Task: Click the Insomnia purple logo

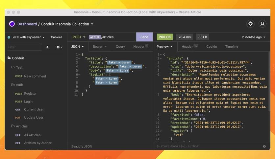Action: 12,24
